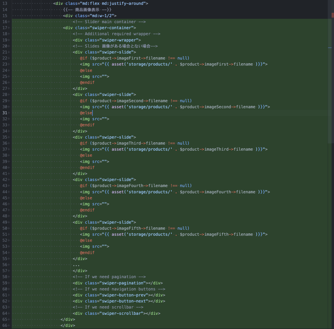The height and width of the screenshot is (329, 334).
Task: Click the swiper-pagination div line
Action: coord(118,283)
